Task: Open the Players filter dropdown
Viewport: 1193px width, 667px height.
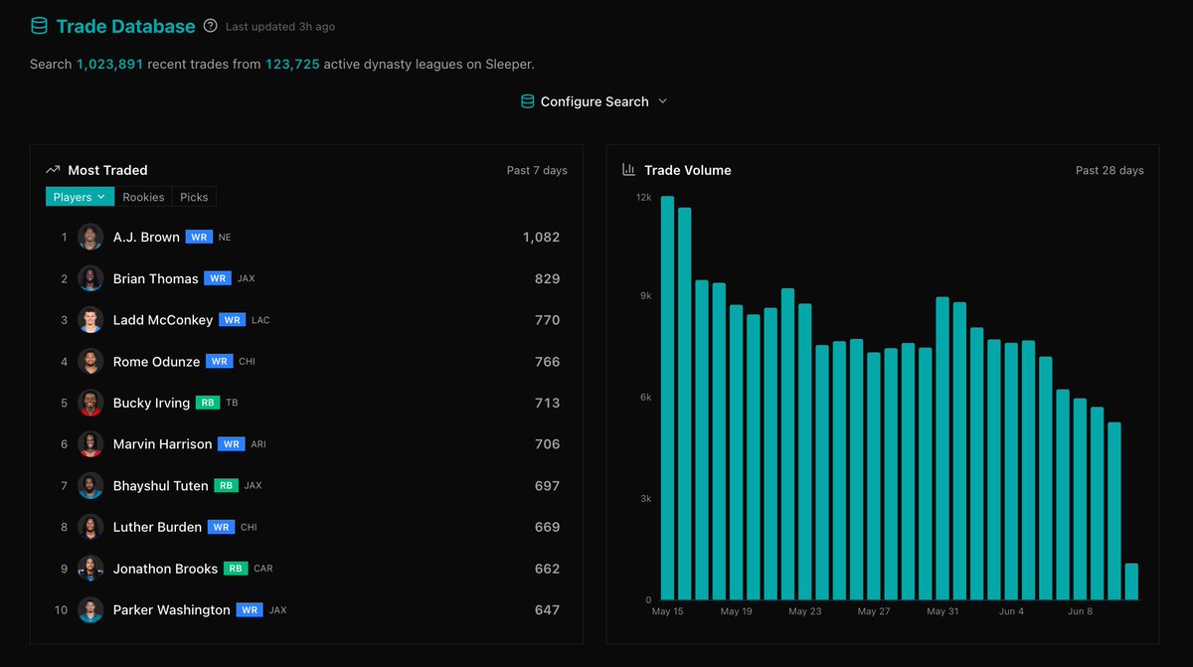Action: point(80,197)
